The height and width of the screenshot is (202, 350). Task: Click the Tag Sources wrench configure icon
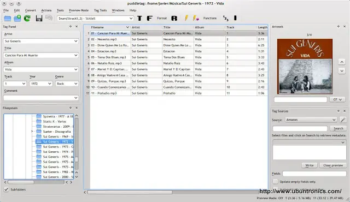343,120
